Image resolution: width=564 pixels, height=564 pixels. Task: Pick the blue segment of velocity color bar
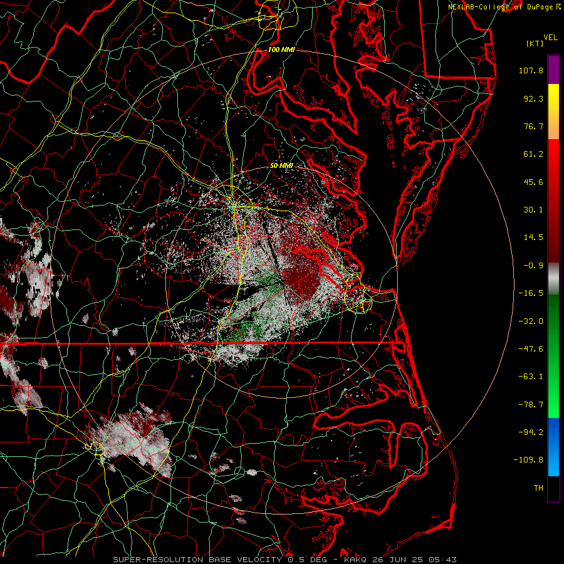pos(553,447)
